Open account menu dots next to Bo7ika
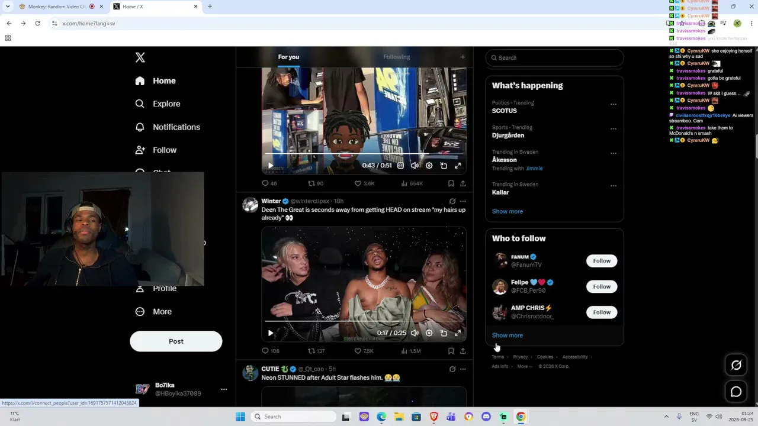 click(224, 389)
